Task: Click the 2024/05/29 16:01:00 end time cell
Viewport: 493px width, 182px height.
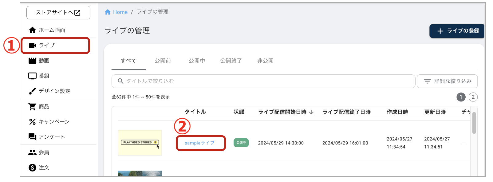Action: pyautogui.click(x=345, y=143)
